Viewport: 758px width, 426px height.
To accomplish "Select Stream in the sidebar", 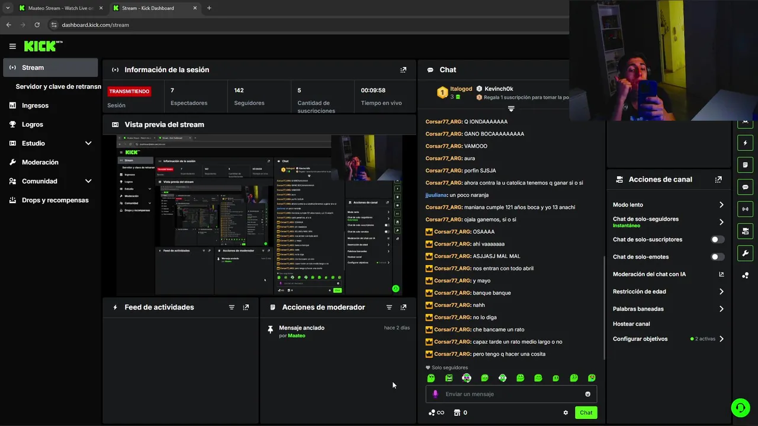I will click(x=50, y=67).
